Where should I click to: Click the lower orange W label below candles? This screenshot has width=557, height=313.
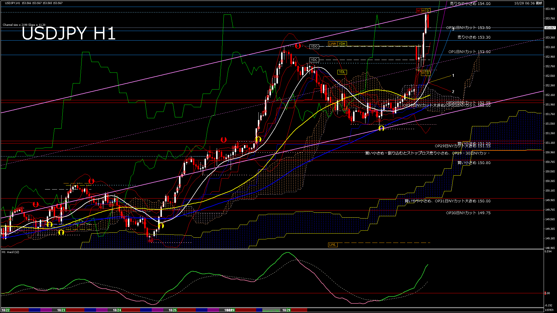point(423,73)
